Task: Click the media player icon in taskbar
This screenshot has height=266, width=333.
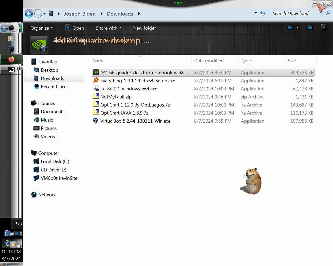Action: (x=11, y=38)
